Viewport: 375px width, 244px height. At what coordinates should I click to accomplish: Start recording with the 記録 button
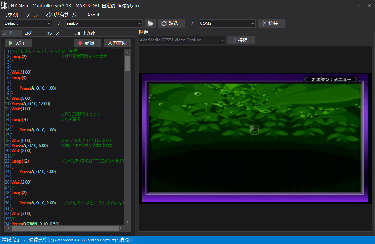[88, 43]
